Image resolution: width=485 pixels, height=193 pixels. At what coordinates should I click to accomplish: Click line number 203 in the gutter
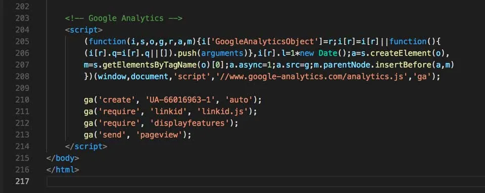pyautogui.click(x=22, y=18)
